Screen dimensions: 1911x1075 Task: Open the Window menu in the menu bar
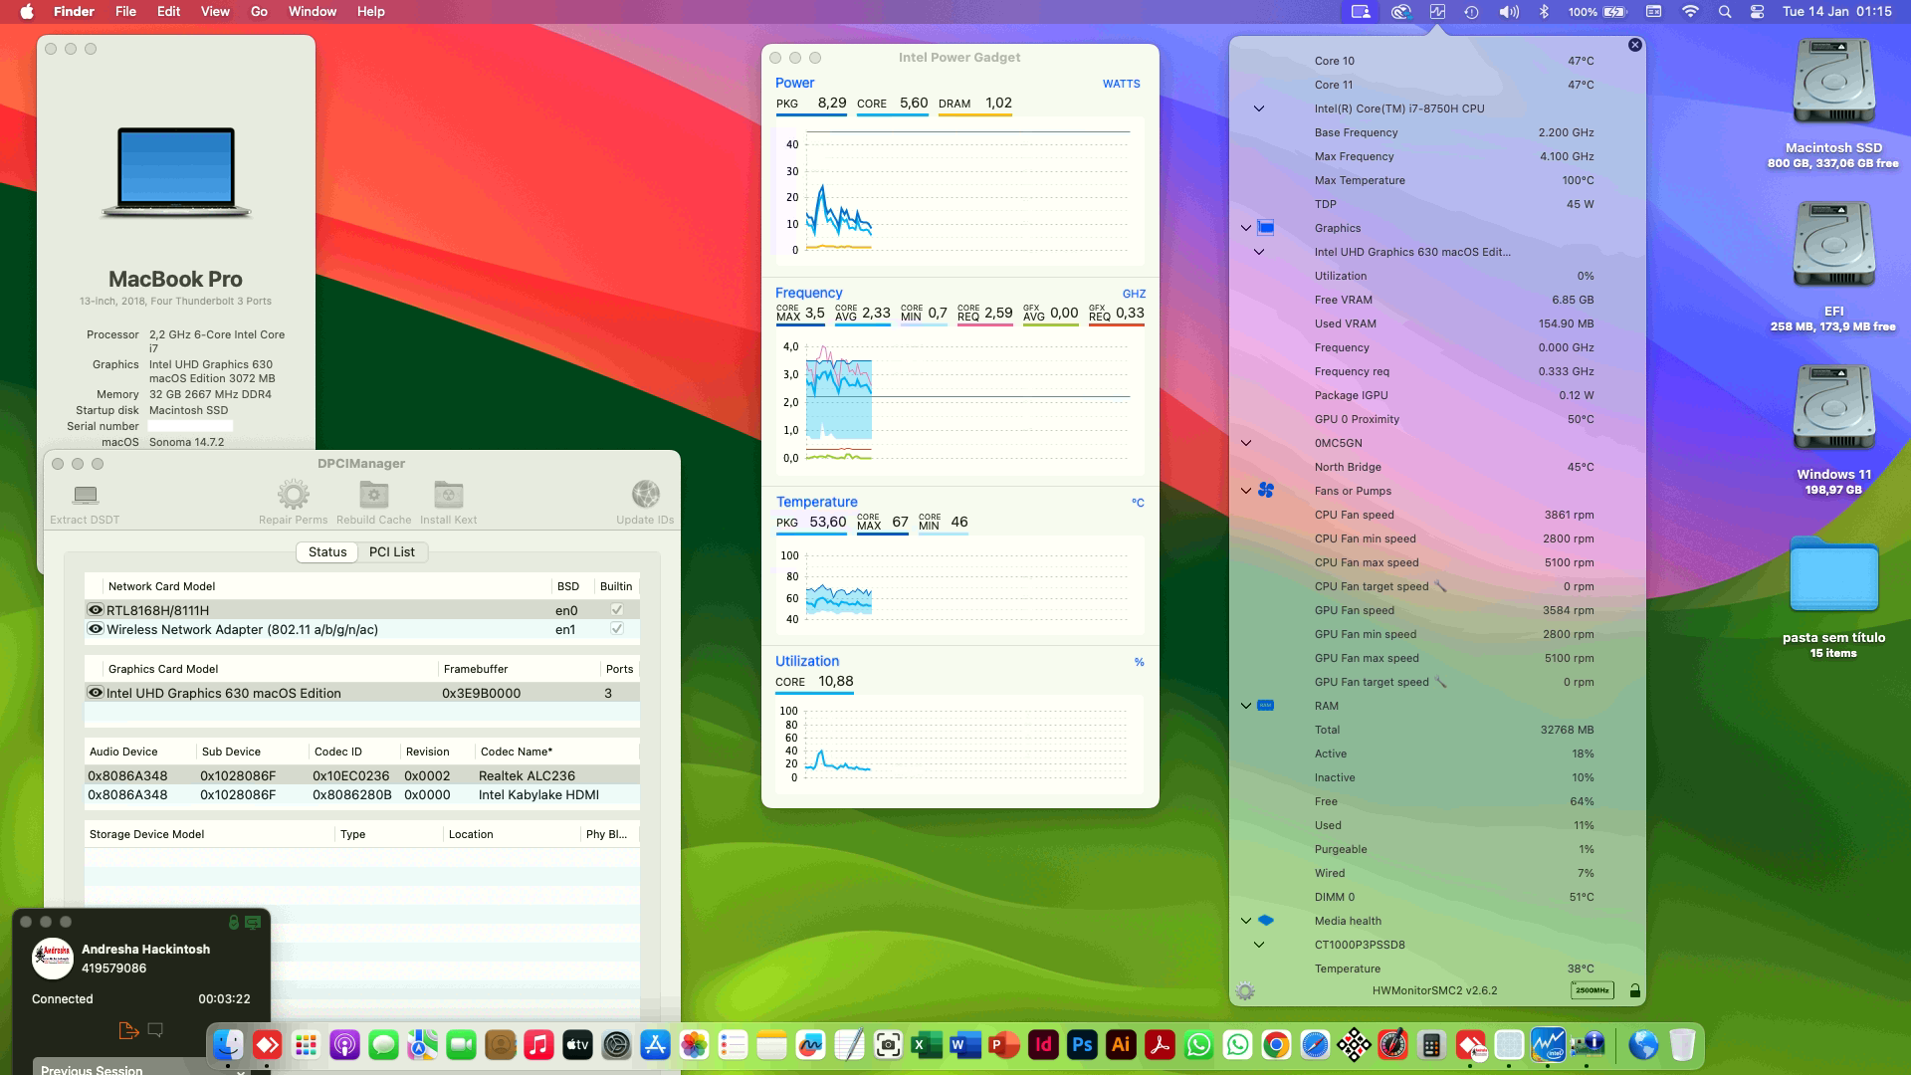(312, 11)
